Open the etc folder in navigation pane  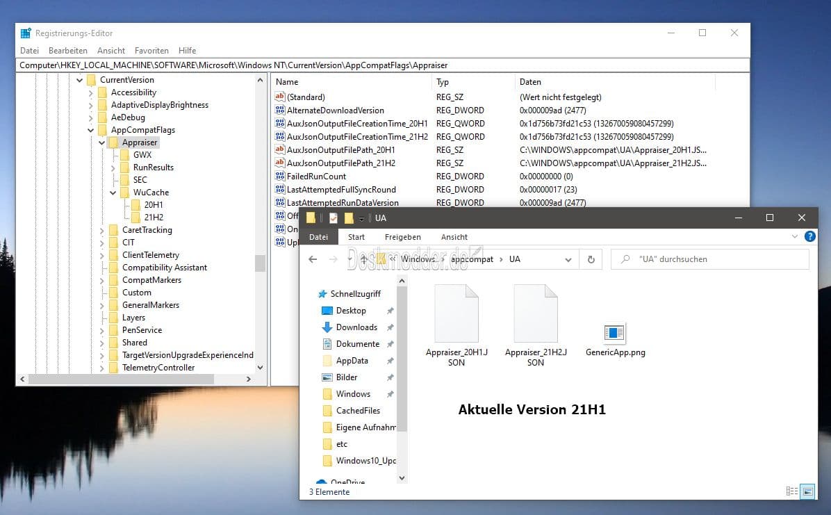coord(342,444)
